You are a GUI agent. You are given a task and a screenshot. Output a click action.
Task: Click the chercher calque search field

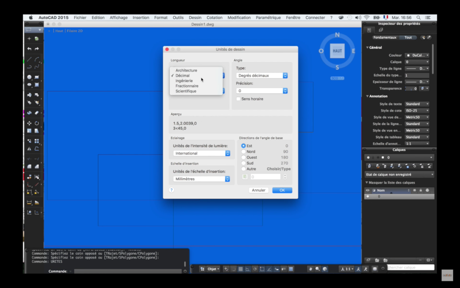410,267
